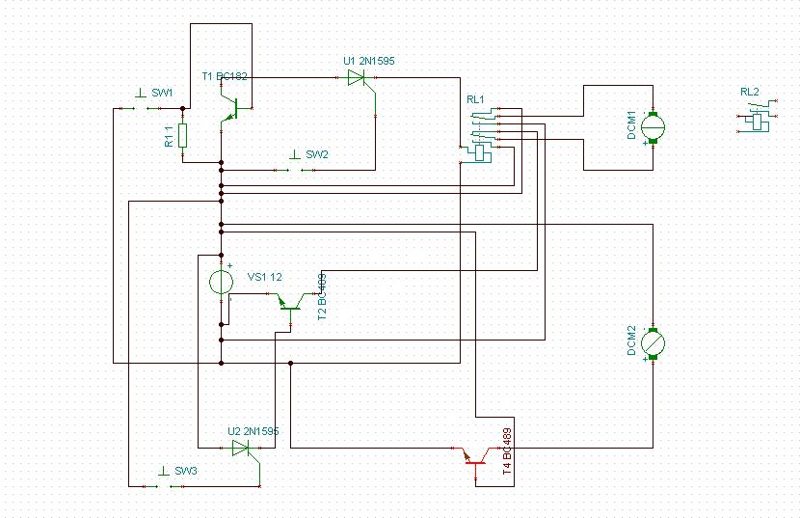Select the 'T4 BC489' vertical label
Image resolution: width=800 pixels, height=518 pixels.
507,451
